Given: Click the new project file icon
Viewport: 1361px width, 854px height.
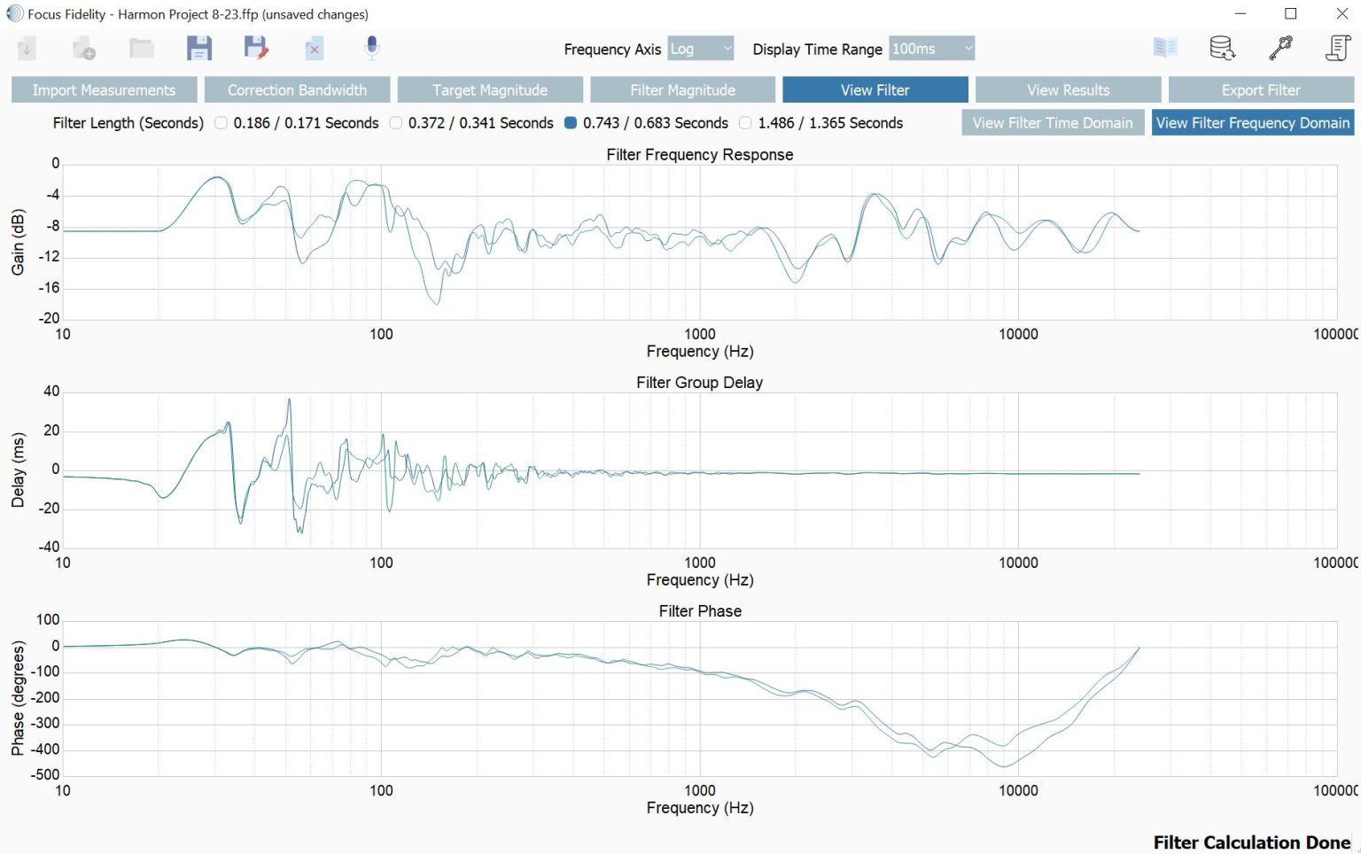Looking at the screenshot, I should (x=84, y=49).
